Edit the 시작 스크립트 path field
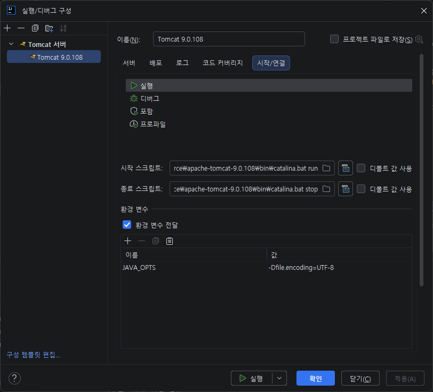 [246, 168]
